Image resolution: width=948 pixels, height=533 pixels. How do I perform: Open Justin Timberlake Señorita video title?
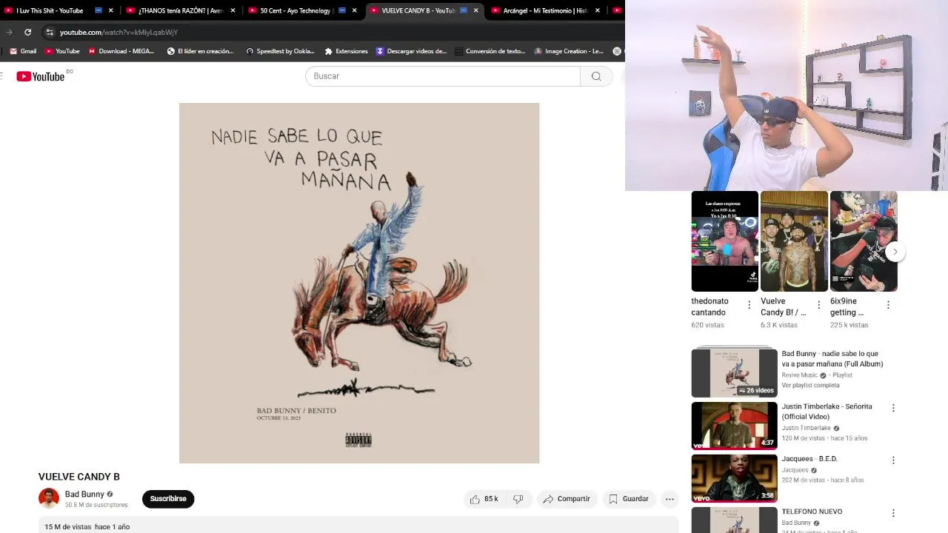(827, 412)
